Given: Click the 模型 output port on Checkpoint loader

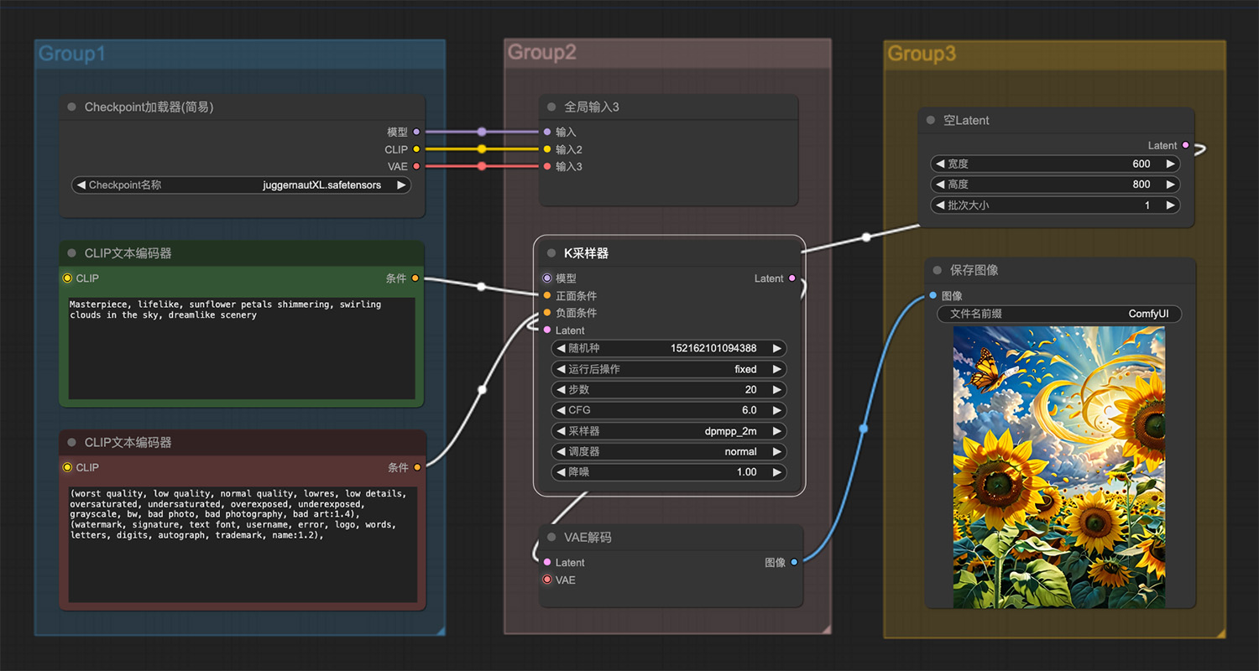Looking at the screenshot, I should (416, 132).
